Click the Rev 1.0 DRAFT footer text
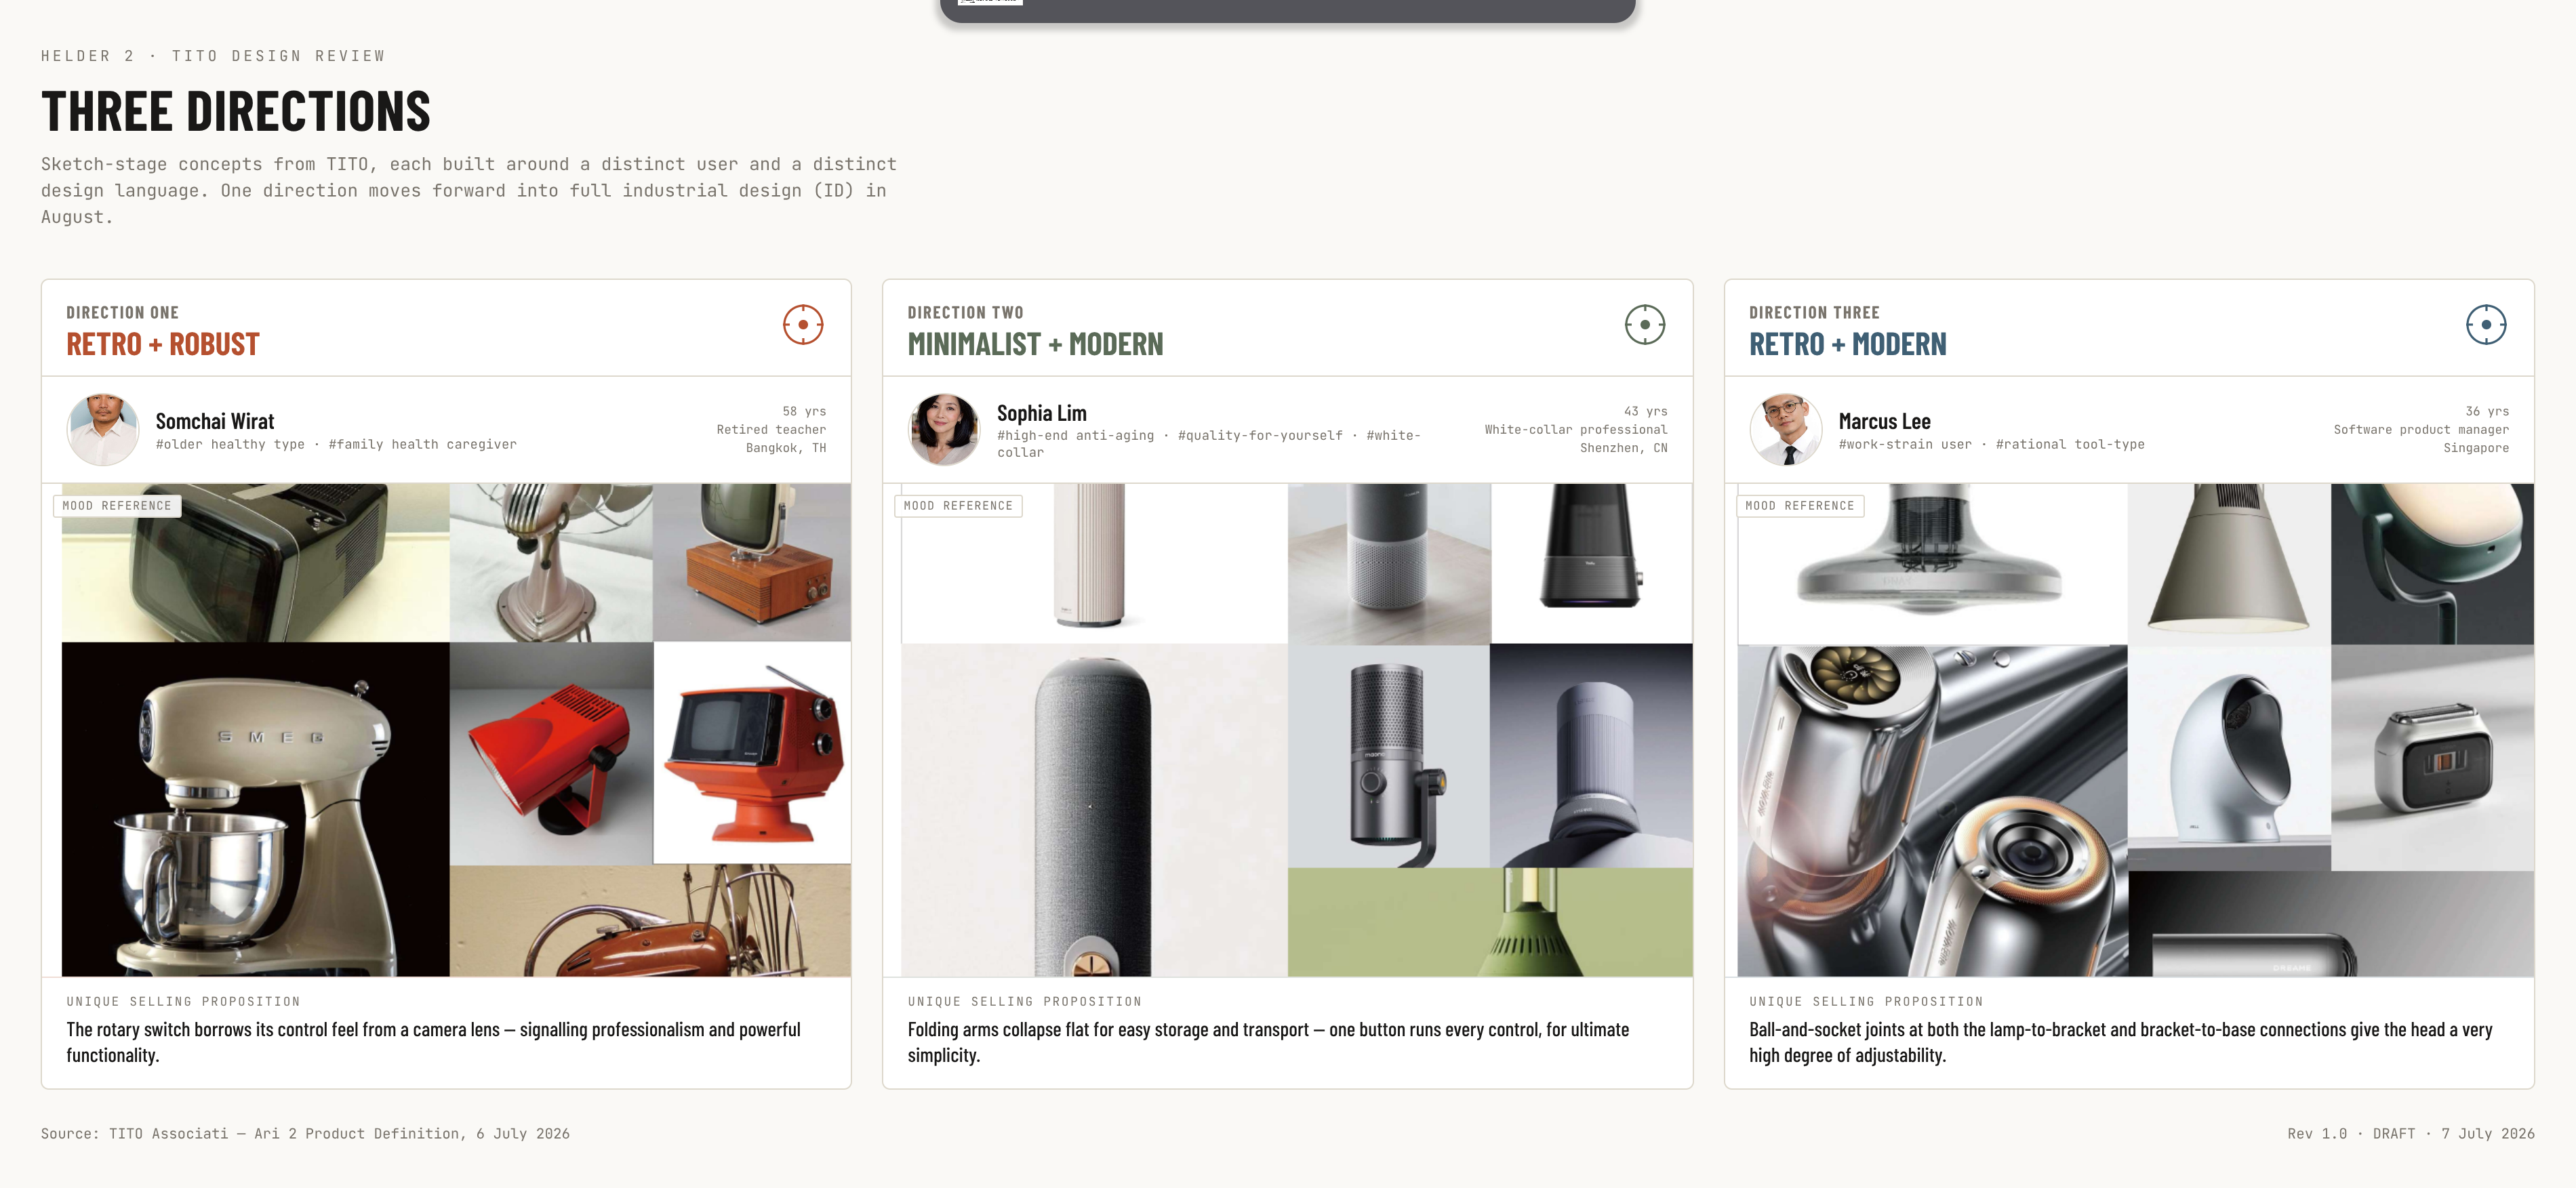 pos(2410,1133)
